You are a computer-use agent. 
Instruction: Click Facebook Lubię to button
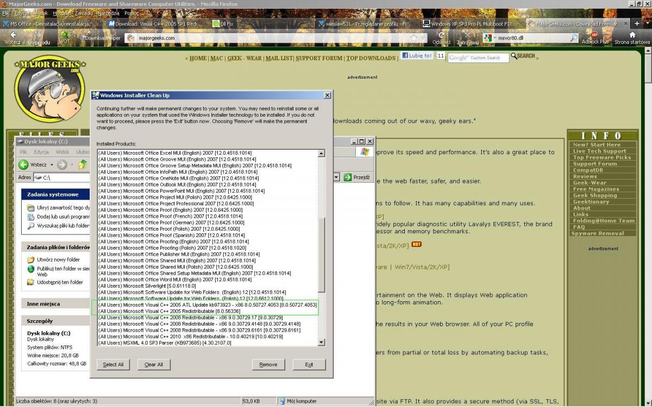[x=417, y=55]
